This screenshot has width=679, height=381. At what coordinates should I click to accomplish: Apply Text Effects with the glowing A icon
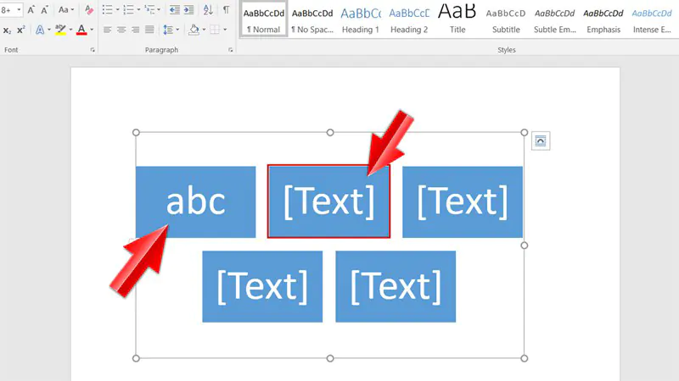40,30
